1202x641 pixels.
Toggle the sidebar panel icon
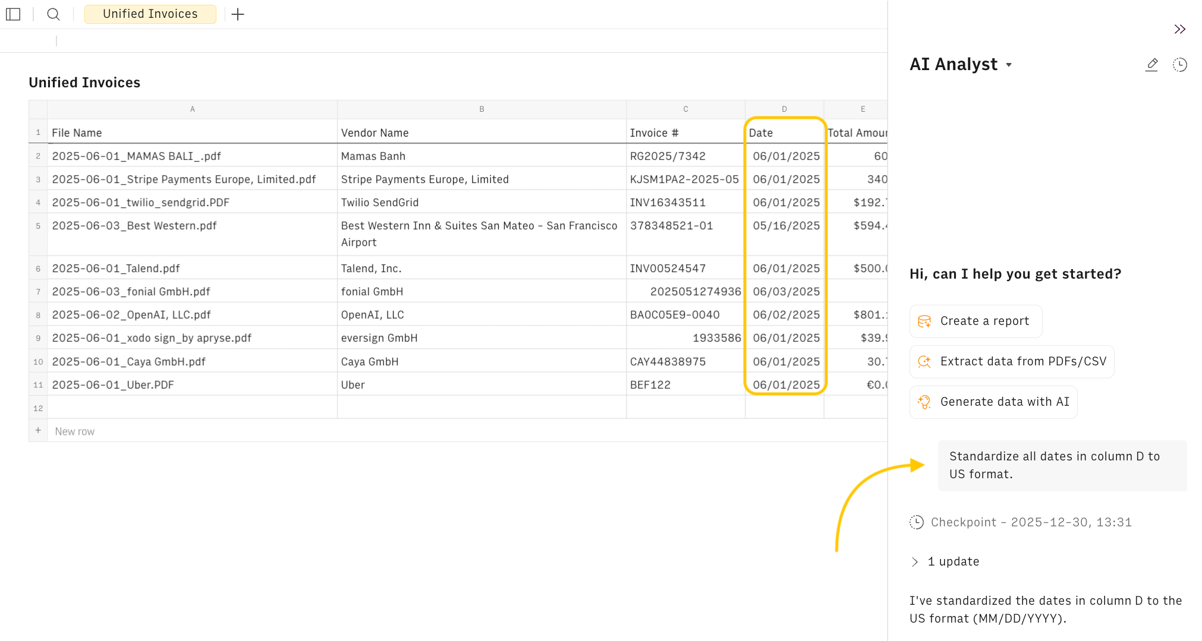click(13, 14)
